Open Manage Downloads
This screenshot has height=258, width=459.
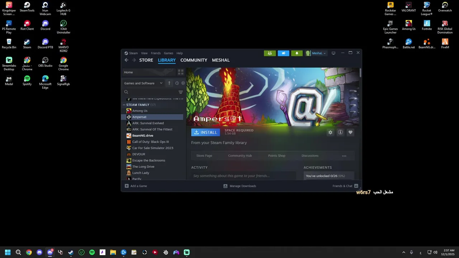[x=240, y=186]
